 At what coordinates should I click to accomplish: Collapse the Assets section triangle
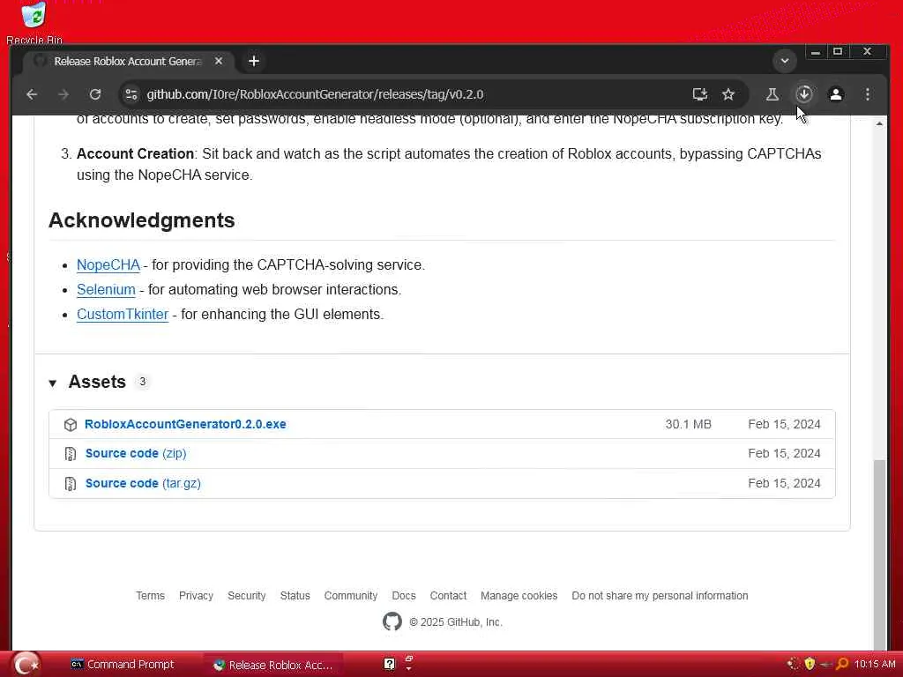(x=53, y=383)
